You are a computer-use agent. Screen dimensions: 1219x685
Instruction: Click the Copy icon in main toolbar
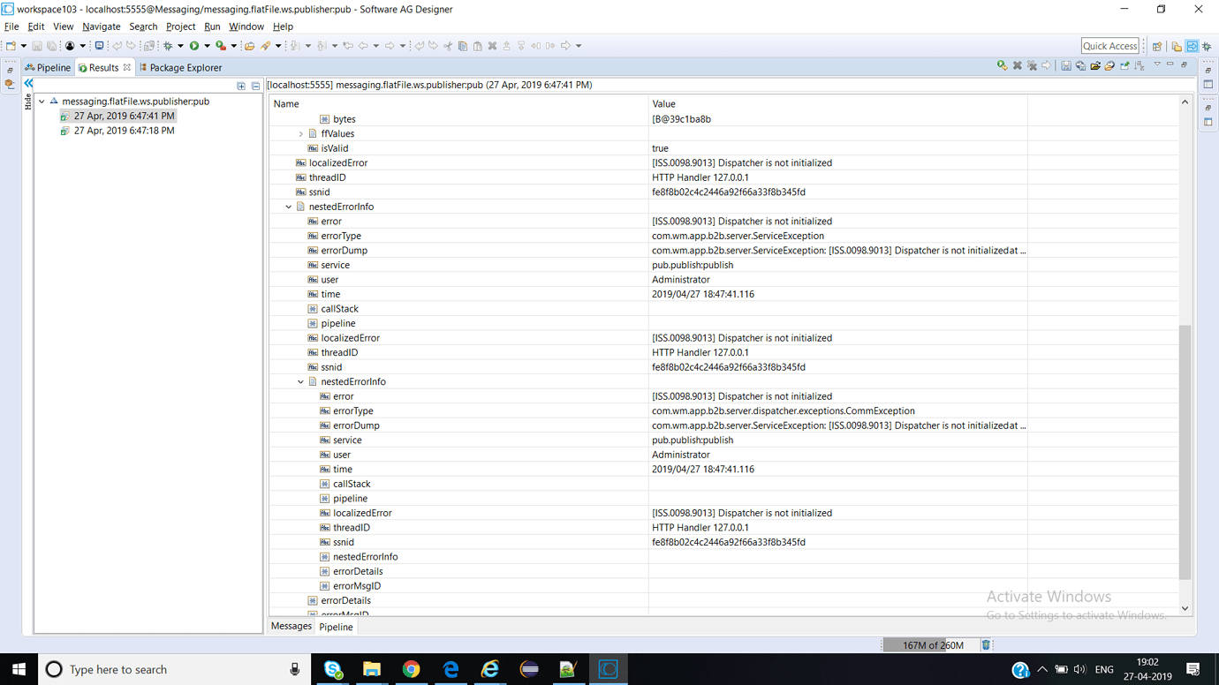(x=462, y=46)
